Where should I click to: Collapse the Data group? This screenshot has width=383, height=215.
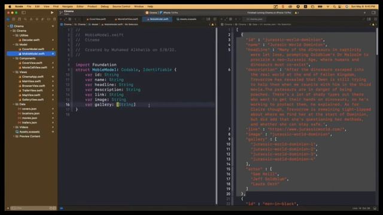coord(14,104)
